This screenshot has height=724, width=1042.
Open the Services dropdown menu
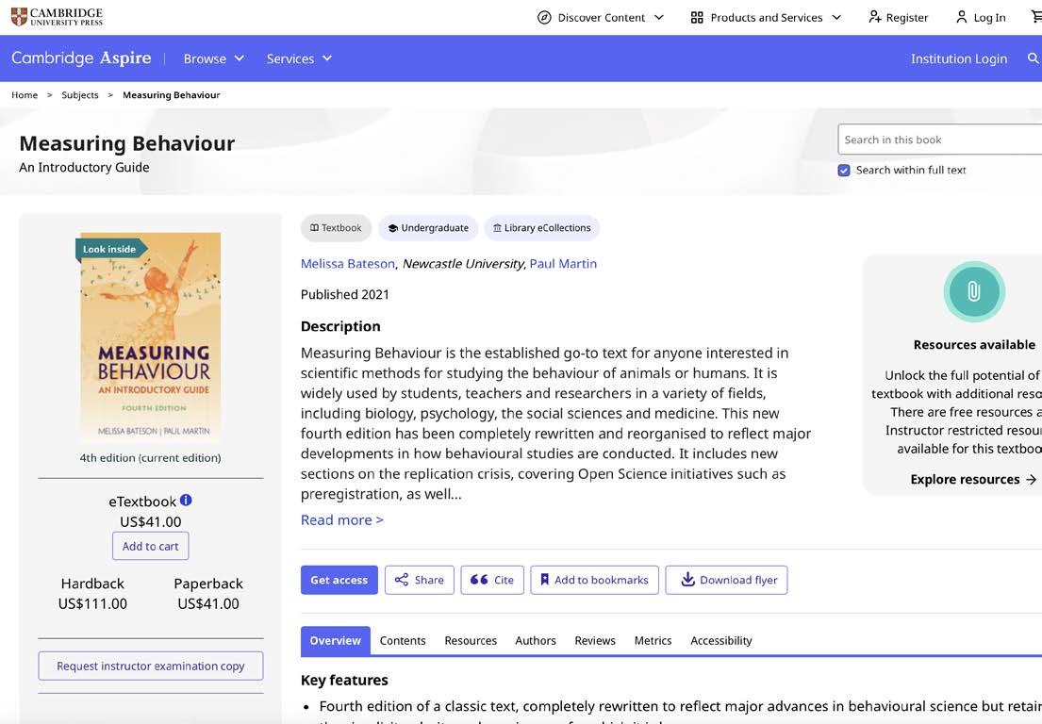click(299, 58)
